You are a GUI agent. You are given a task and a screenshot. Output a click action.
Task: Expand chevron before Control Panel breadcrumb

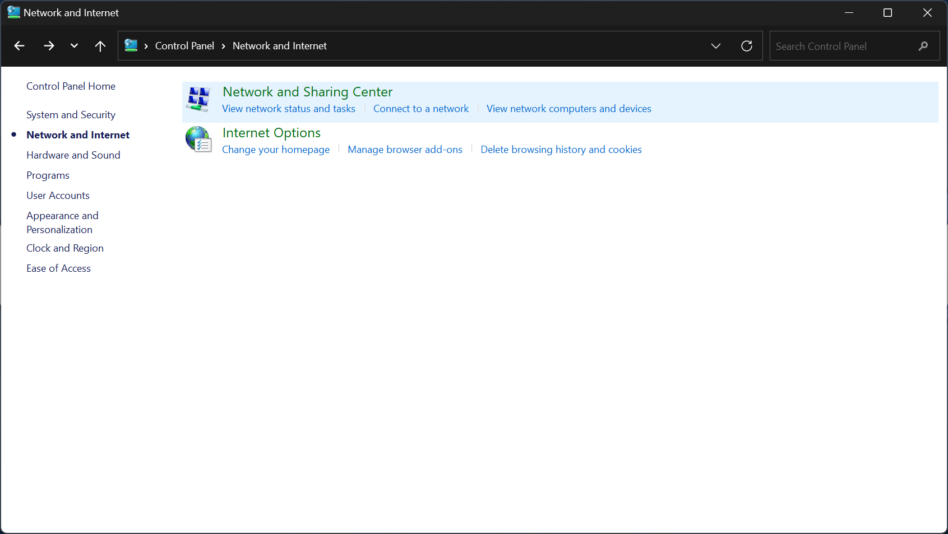pos(146,46)
